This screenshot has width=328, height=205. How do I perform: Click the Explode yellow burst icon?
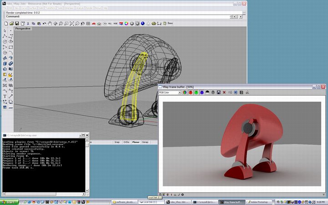coord(10,75)
